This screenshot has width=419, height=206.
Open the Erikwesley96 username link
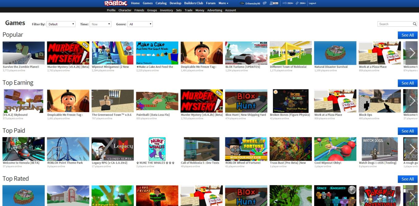click(253, 3)
